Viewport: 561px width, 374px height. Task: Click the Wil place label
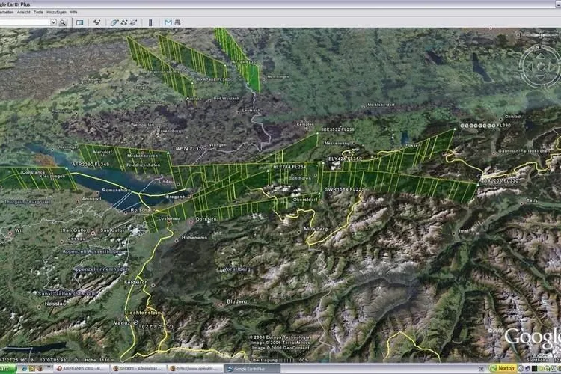coord(18,231)
